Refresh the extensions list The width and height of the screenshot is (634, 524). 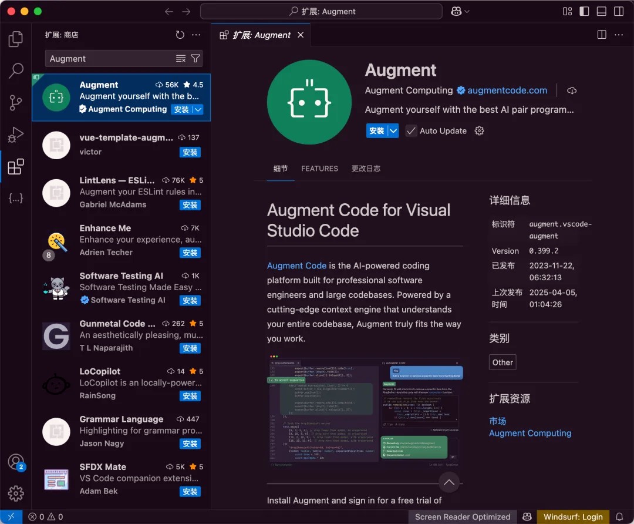click(x=180, y=35)
